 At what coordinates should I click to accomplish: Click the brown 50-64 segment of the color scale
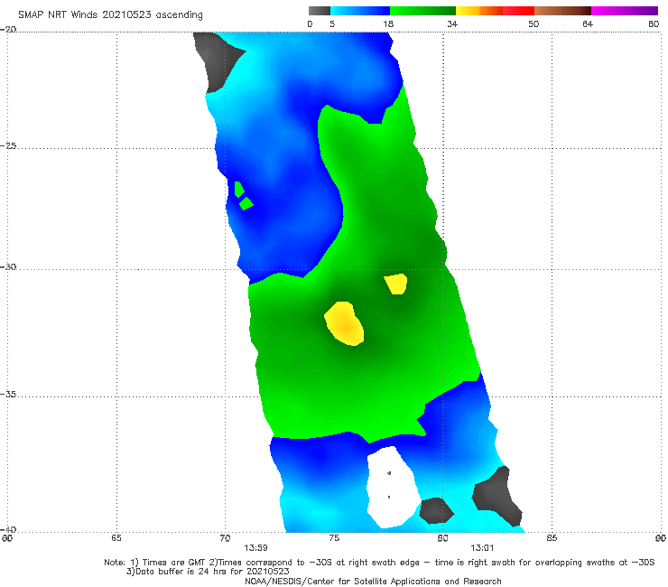(x=562, y=11)
